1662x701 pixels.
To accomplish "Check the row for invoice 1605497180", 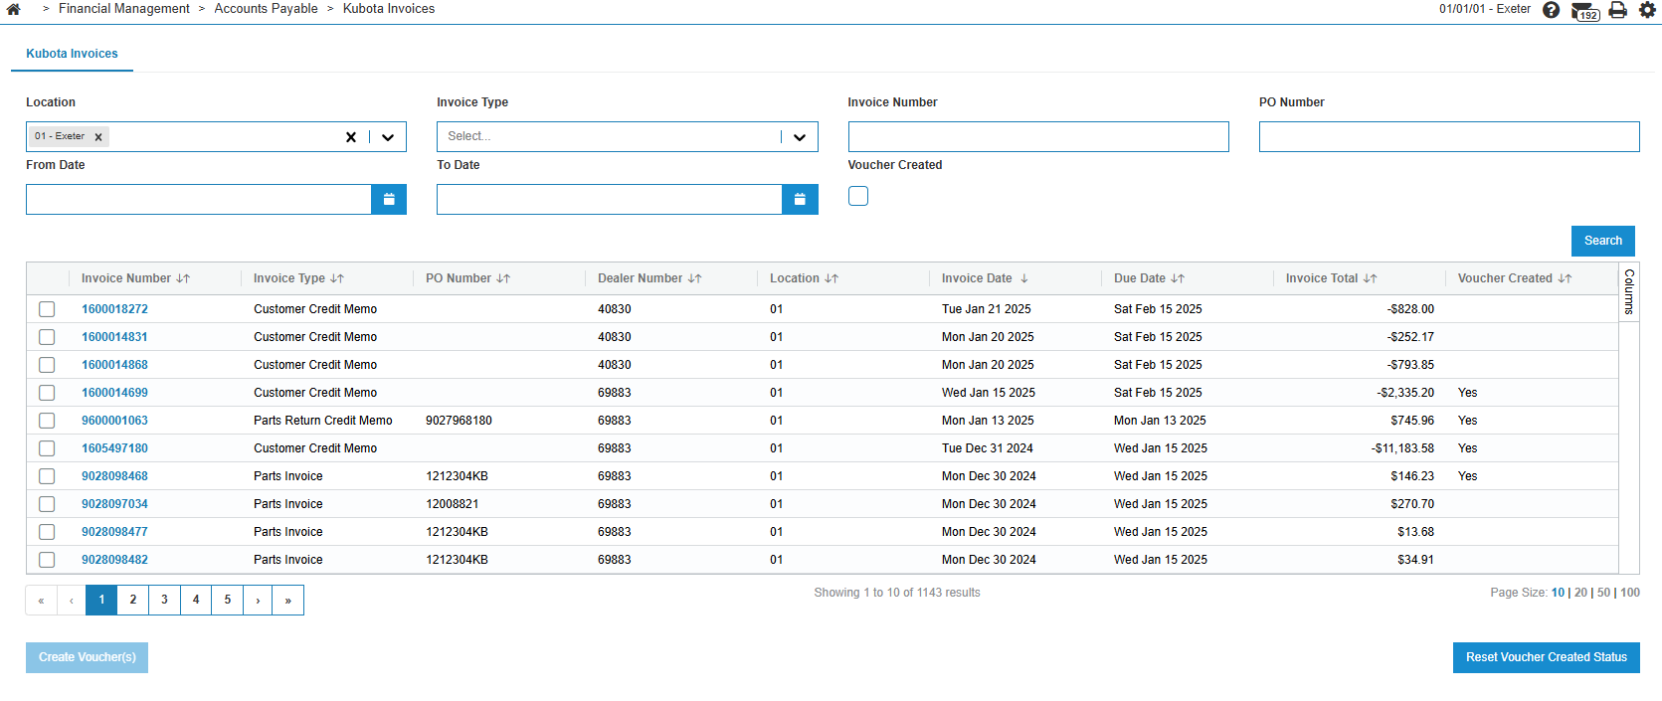I will pyautogui.click(x=47, y=448).
